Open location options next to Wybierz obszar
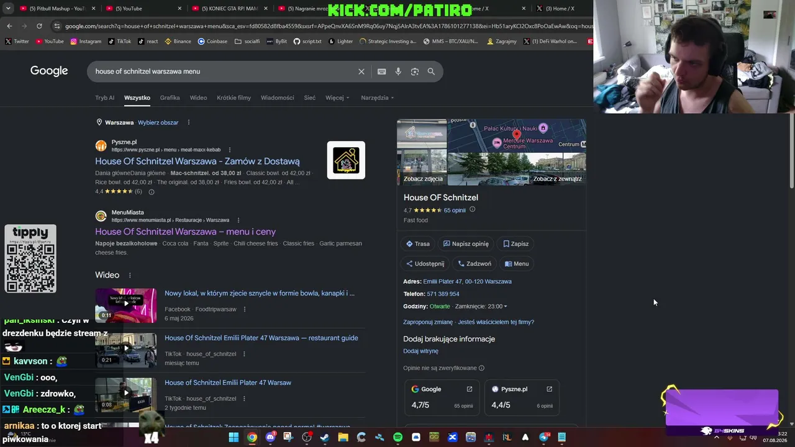Image resolution: width=795 pixels, height=447 pixels. pos(189,122)
